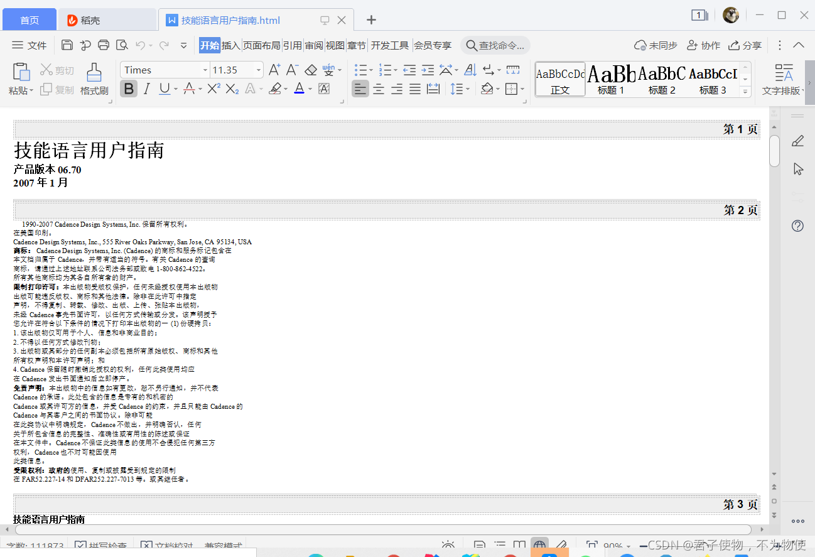Expand the numbered list dropdown arrow

click(x=396, y=70)
